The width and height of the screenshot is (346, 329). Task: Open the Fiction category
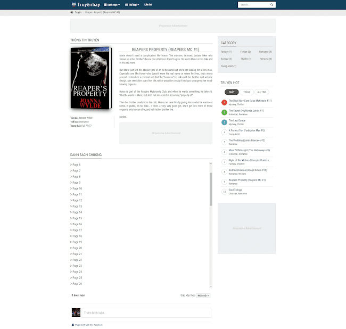245,52
